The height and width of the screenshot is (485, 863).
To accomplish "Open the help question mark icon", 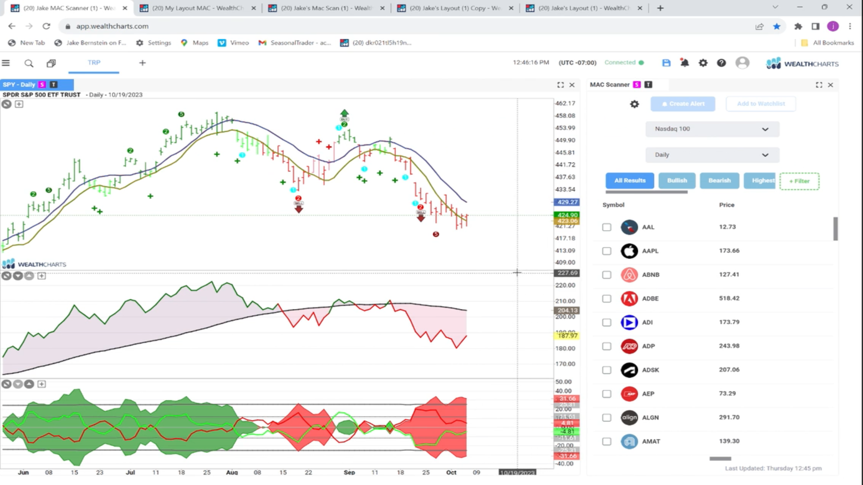I will tap(721, 63).
